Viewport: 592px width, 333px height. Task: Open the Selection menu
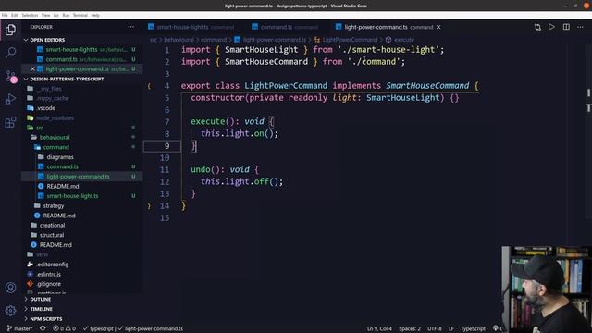click(x=30, y=15)
